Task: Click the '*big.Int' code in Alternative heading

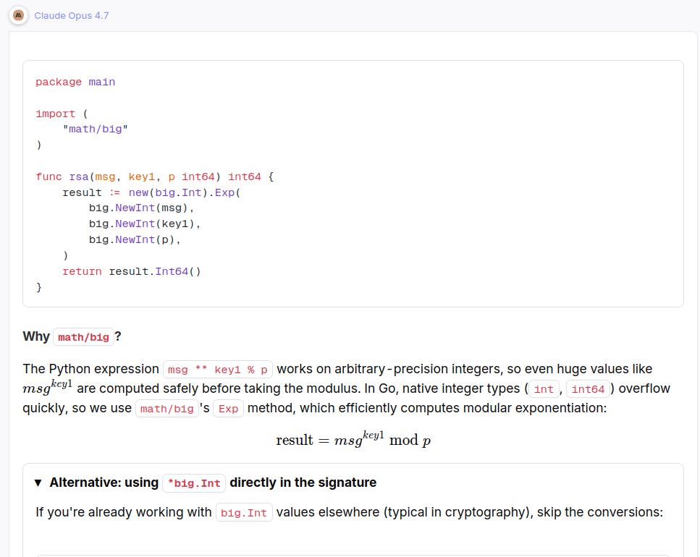Action: coord(194,483)
